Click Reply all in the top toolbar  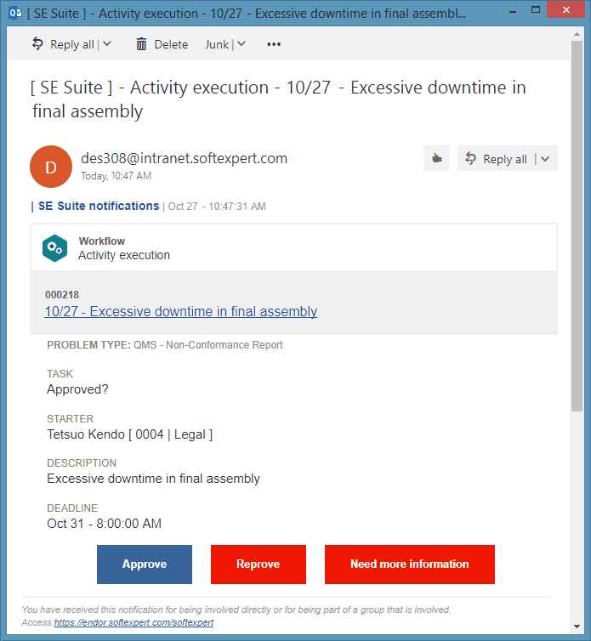point(64,44)
